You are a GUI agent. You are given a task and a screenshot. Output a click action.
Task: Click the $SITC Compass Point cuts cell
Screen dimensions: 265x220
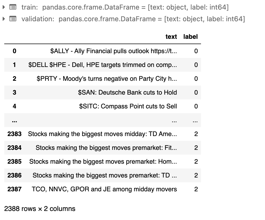click(x=128, y=106)
